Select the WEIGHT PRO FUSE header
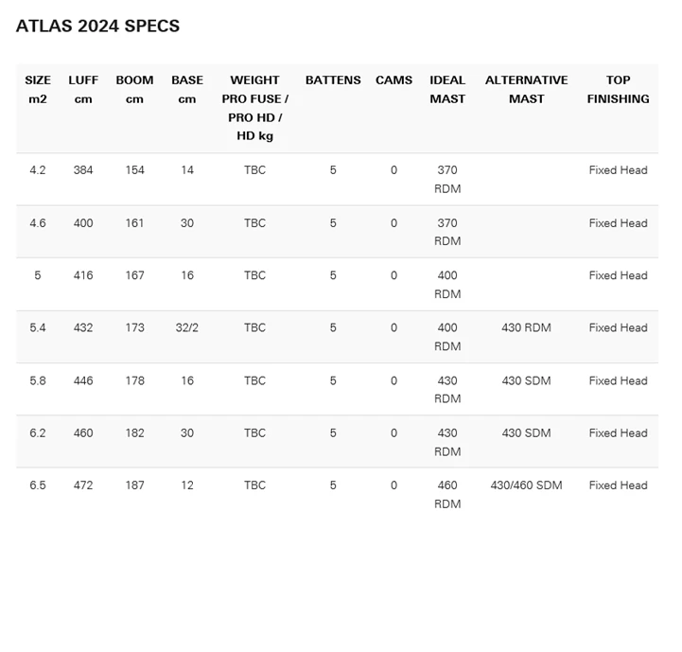682x652 pixels. coord(254,108)
